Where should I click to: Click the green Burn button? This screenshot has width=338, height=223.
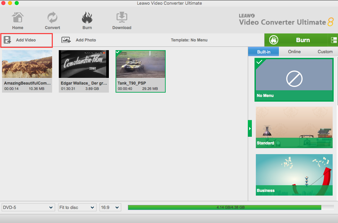tap(296, 40)
